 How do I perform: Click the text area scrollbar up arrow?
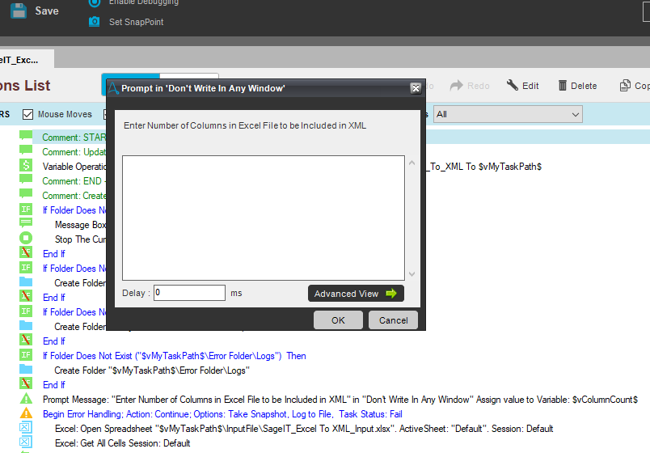(x=412, y=163)
